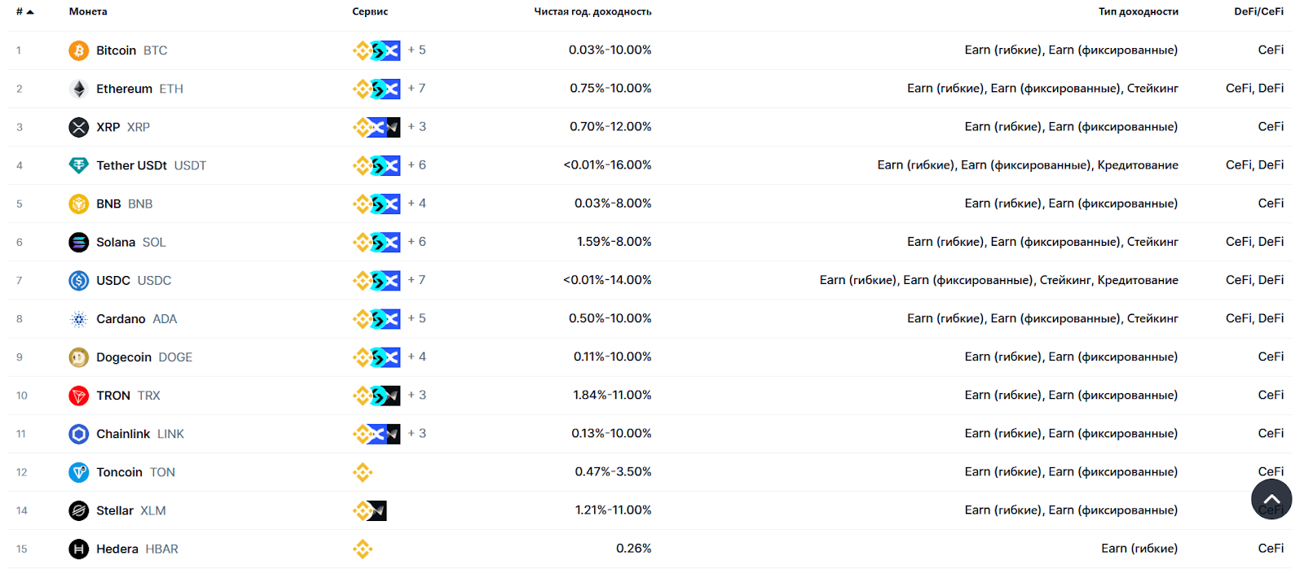Click the Solana coin icon
Image resolution: width=1304 pixels, height=569 pixels.
[x=78, y=242]
